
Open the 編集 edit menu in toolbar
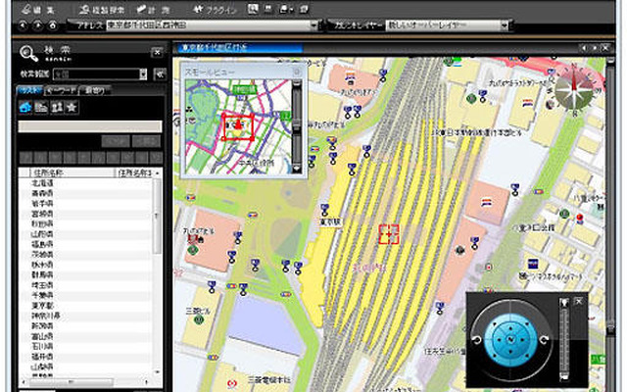pos(38,9)
